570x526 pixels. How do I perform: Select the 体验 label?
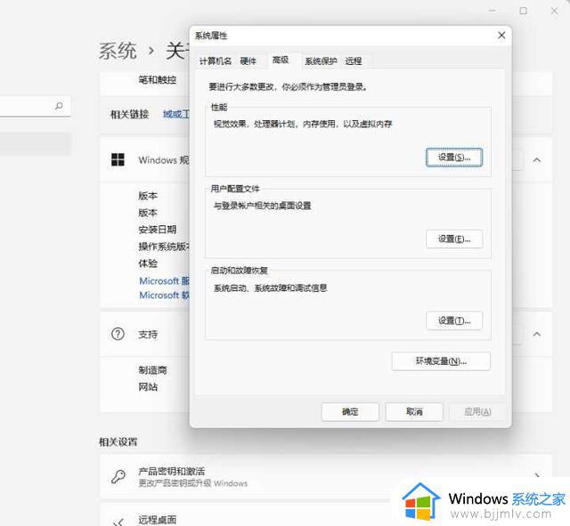coord(148,263)
